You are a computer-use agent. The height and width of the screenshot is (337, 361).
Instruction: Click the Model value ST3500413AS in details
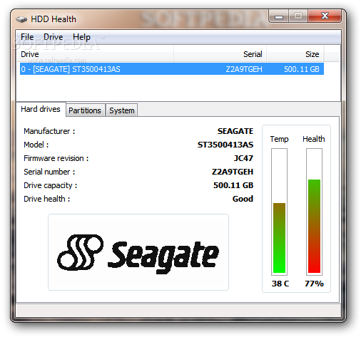pyautogui.click(x=225, y=145)
